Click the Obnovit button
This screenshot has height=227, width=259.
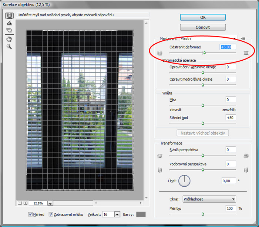[x=202, y=27]
